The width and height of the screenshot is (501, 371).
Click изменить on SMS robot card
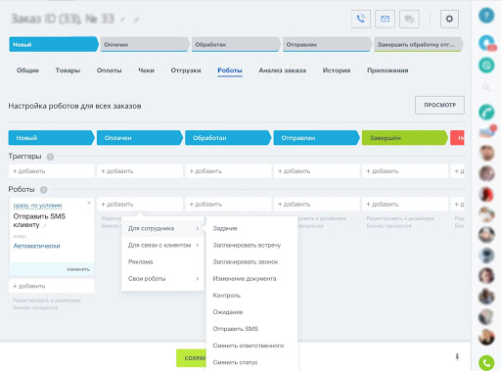[x=78, y=269]
